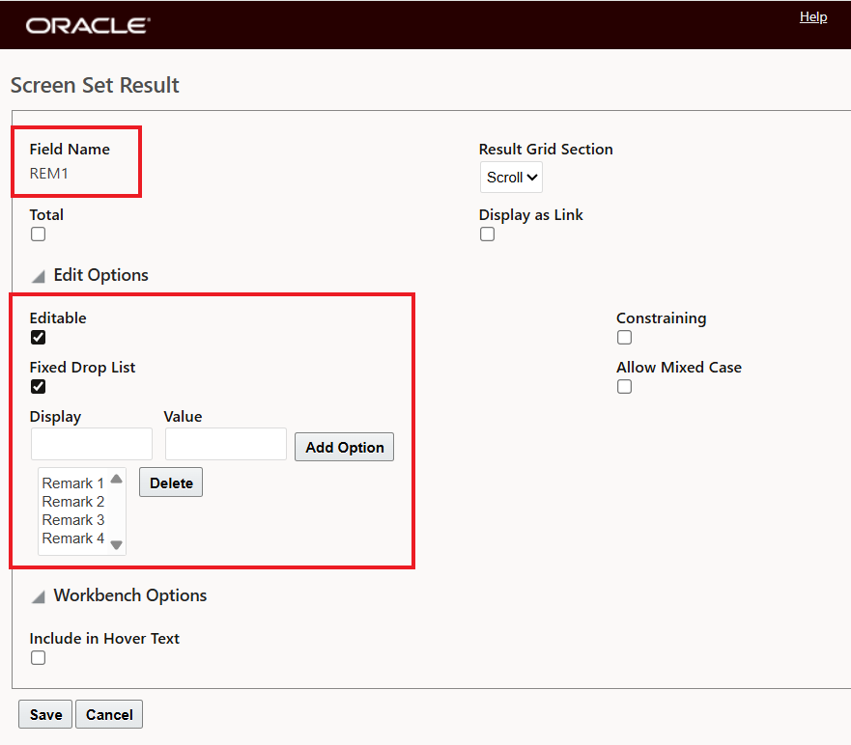Viewport: 851px width, 745px height.
Task: Focus the Display input field
Action: (92, 444)
